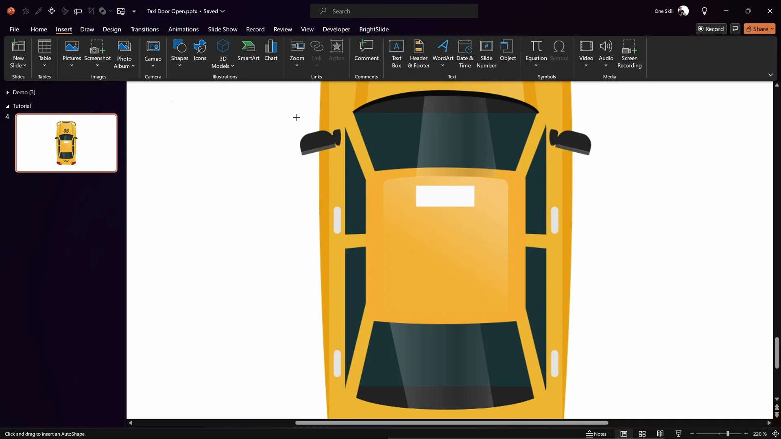Viewport: 781px width, 439px height.
Task: Switch to Slide Sorter view
Action: (642, 434)
